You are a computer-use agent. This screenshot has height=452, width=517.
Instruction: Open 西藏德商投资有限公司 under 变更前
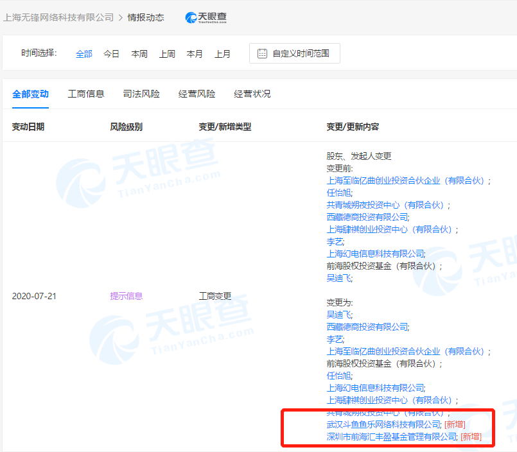click(367, 217)
